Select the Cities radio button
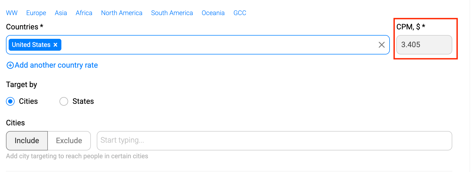Screen dimensions: 472x172 (x=10, y=101)
